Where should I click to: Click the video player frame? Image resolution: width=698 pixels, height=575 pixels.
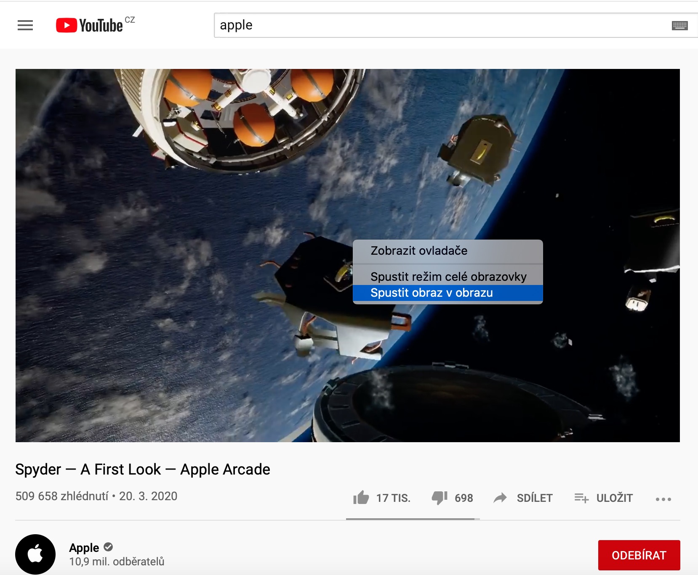tap(348, 256)
